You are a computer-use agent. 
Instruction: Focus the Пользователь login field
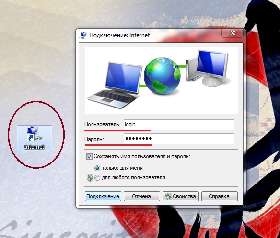pyautogui.click(x=179, y=125)
